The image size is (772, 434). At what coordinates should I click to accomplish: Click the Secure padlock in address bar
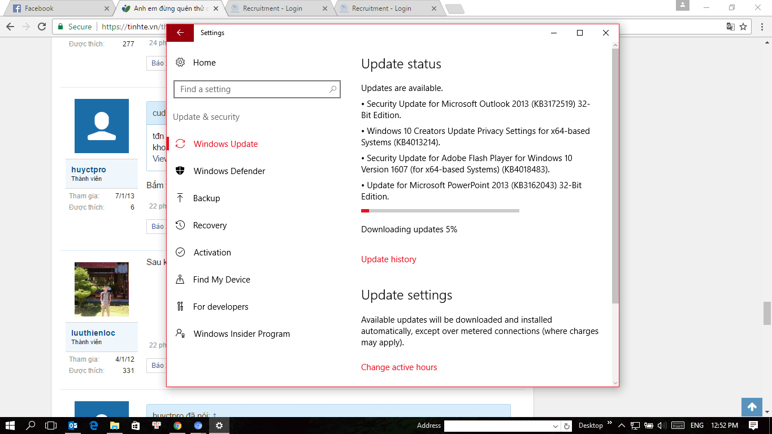coord(60,27)
